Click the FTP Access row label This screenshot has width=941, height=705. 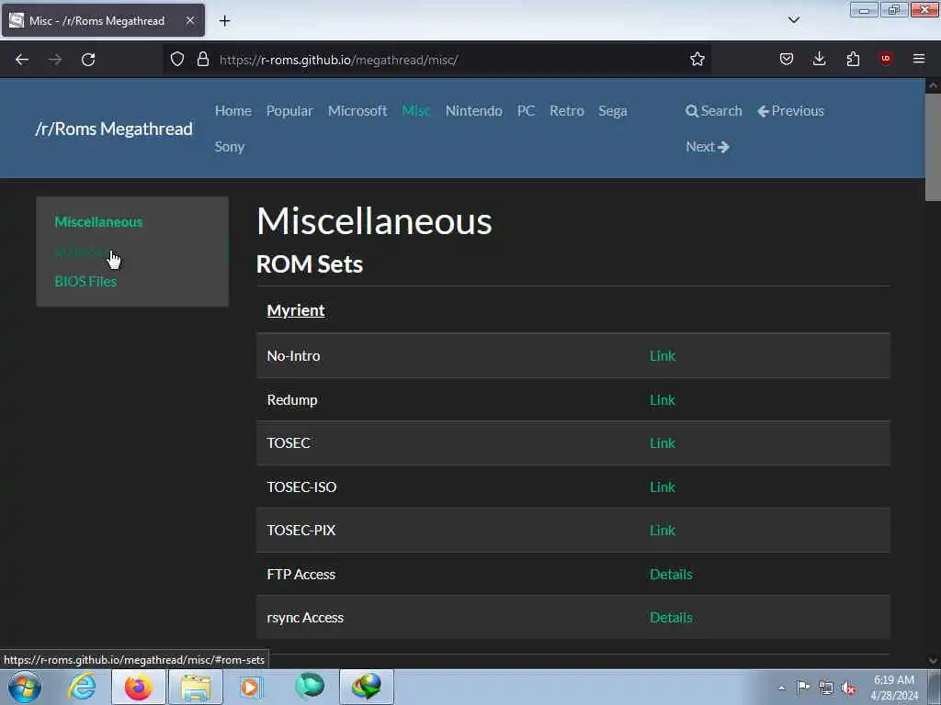click(x=301, y=575)
